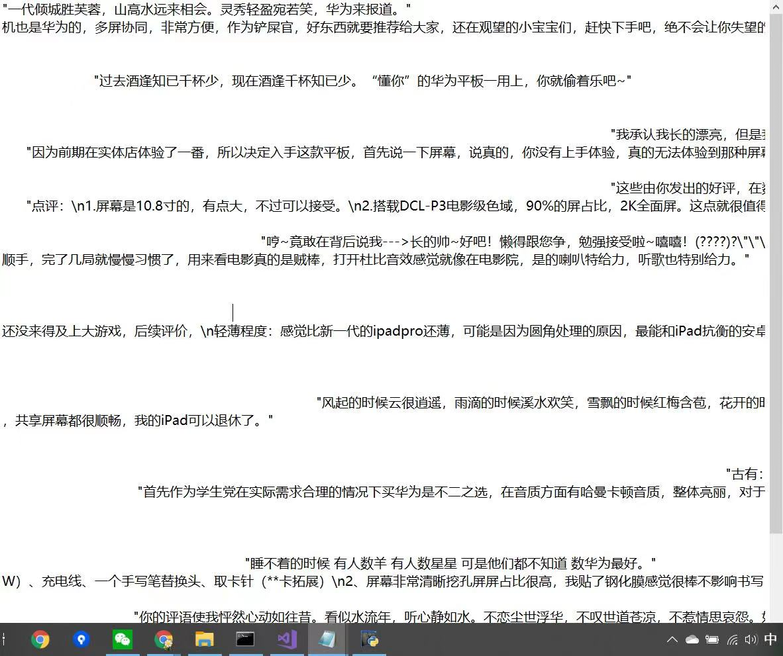
Task: Show hidden system tray icons
Action: click(x=672, y=639)
